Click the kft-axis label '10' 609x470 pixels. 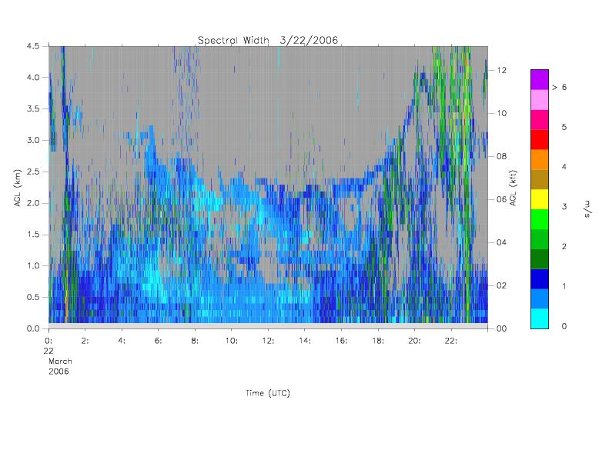pos(502,113)
